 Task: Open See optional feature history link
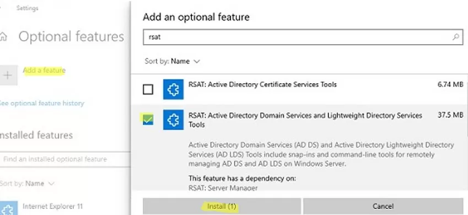(42, 103)
